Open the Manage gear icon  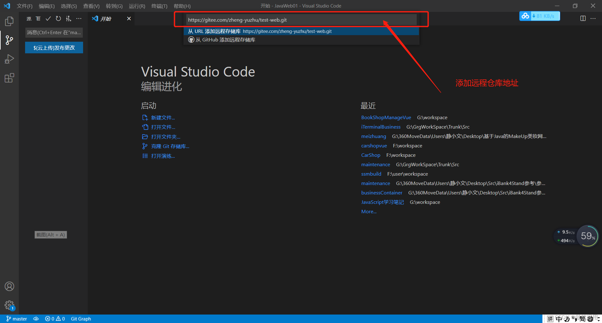(9, 305)
